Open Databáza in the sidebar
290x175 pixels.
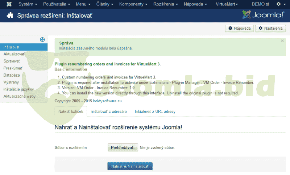[12, 75]
